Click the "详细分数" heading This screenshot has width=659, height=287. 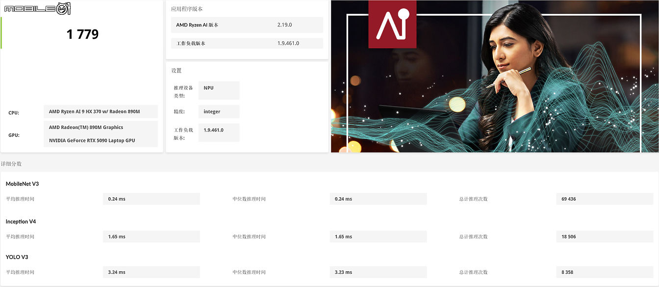pyautogui.click(x=11, y=164)
